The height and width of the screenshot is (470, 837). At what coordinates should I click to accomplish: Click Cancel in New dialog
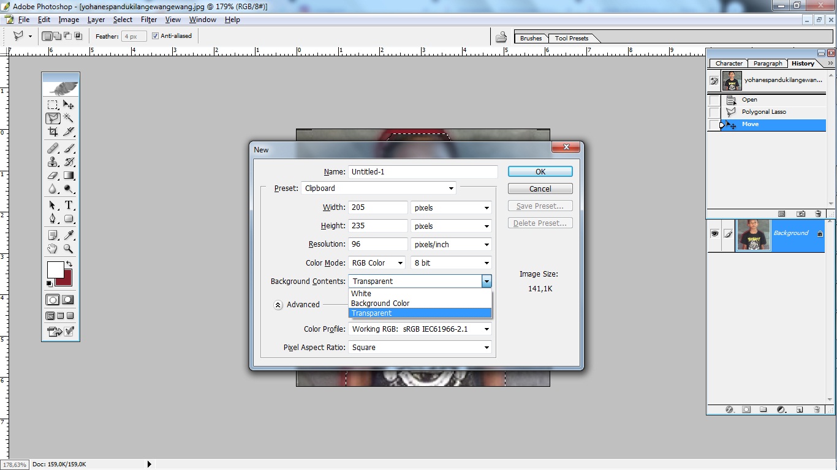540,189
